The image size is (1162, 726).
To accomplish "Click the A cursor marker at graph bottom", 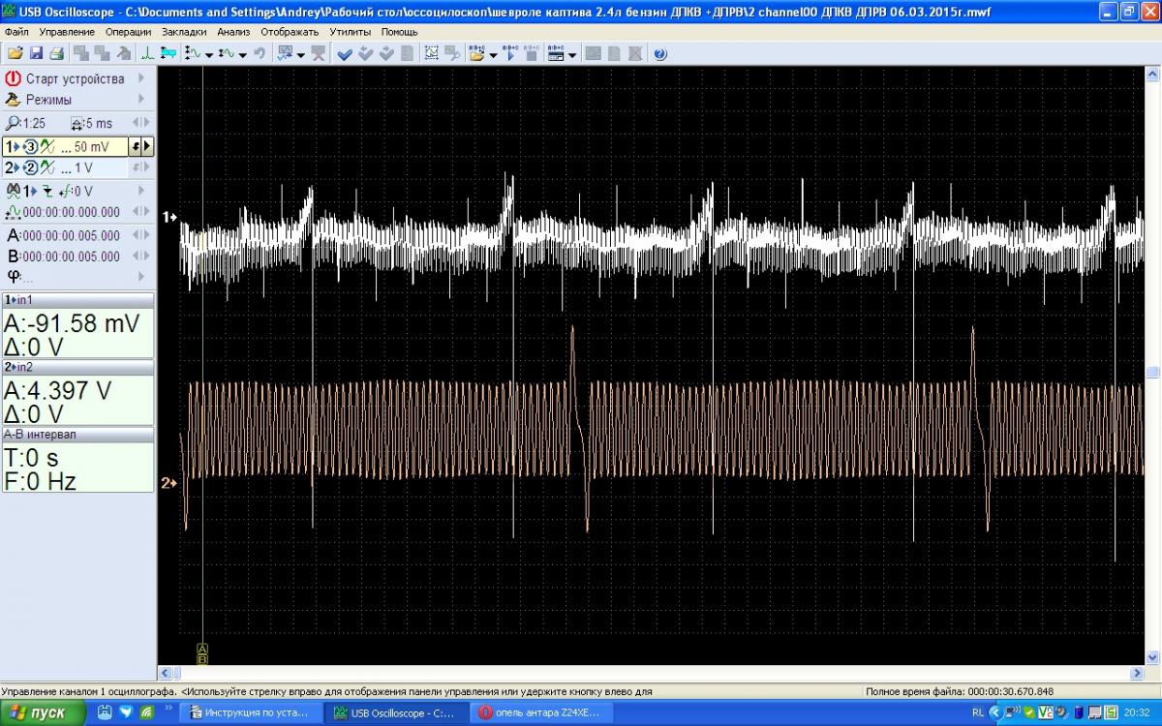I will tap(202, 648).
